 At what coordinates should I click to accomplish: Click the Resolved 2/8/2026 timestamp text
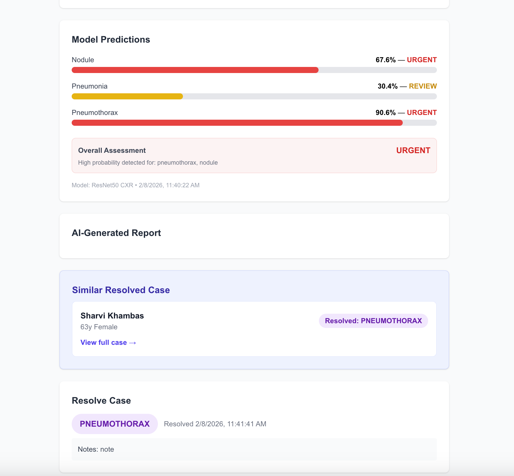click(215, 424)
